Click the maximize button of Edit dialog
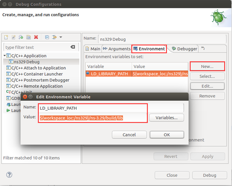The height and width of the screenshot is (186, 232). pos(31,97)
